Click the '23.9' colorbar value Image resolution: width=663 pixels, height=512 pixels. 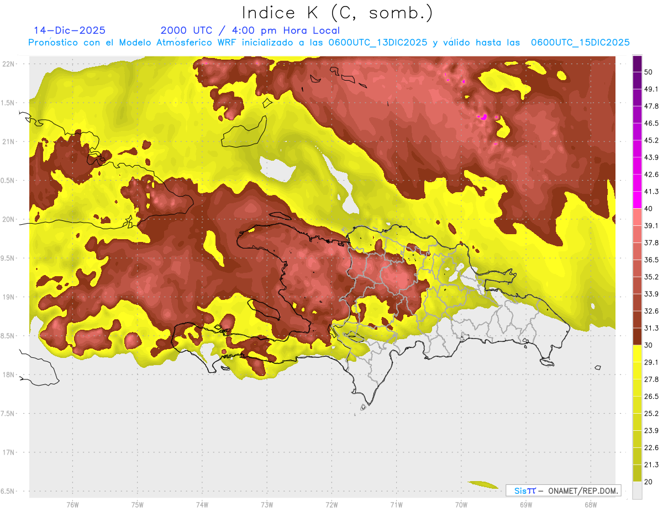[x=651, y=430]
